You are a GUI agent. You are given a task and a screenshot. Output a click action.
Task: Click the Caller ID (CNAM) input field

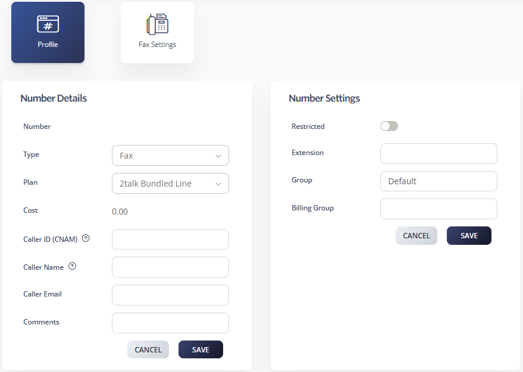(170, 239)
